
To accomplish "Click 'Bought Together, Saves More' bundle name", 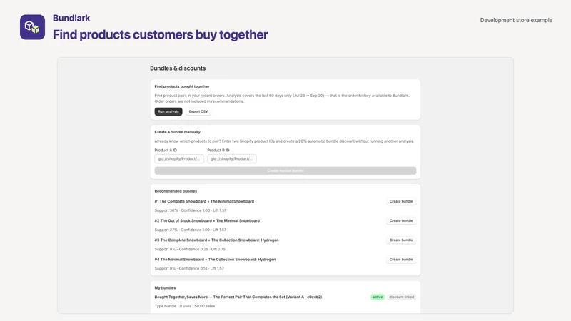I will pyautogui.click(x=238, y=297).
